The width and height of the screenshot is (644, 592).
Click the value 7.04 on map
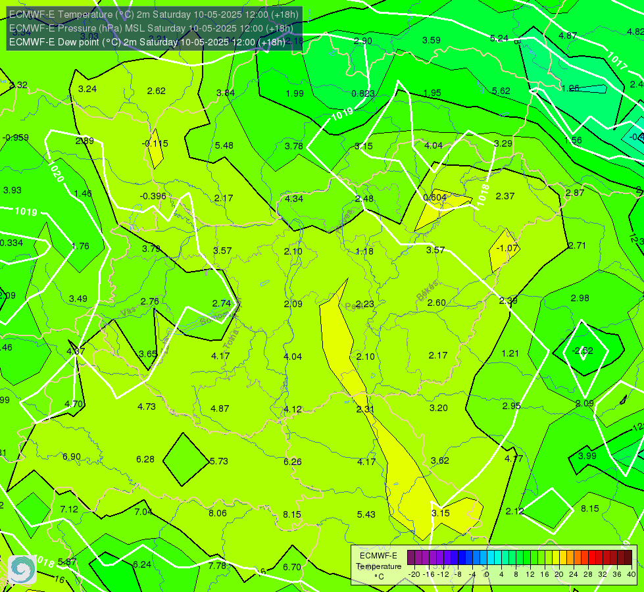tap(143, 512)
